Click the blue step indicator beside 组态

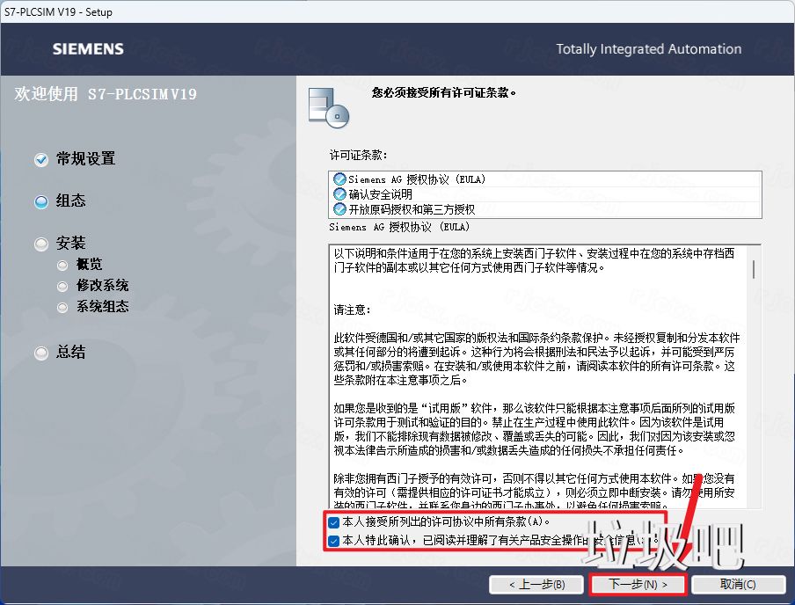(40, 201)
